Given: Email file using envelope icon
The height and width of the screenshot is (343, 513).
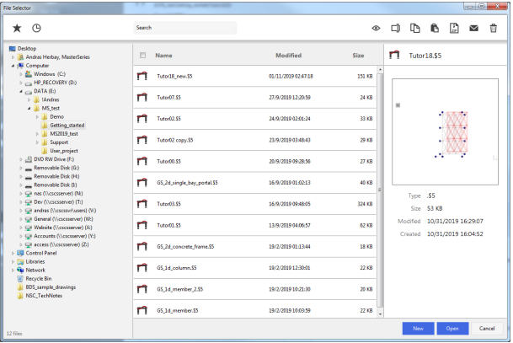Looking at the screenshot, I should pyautogui.click(x=473, y=29).
